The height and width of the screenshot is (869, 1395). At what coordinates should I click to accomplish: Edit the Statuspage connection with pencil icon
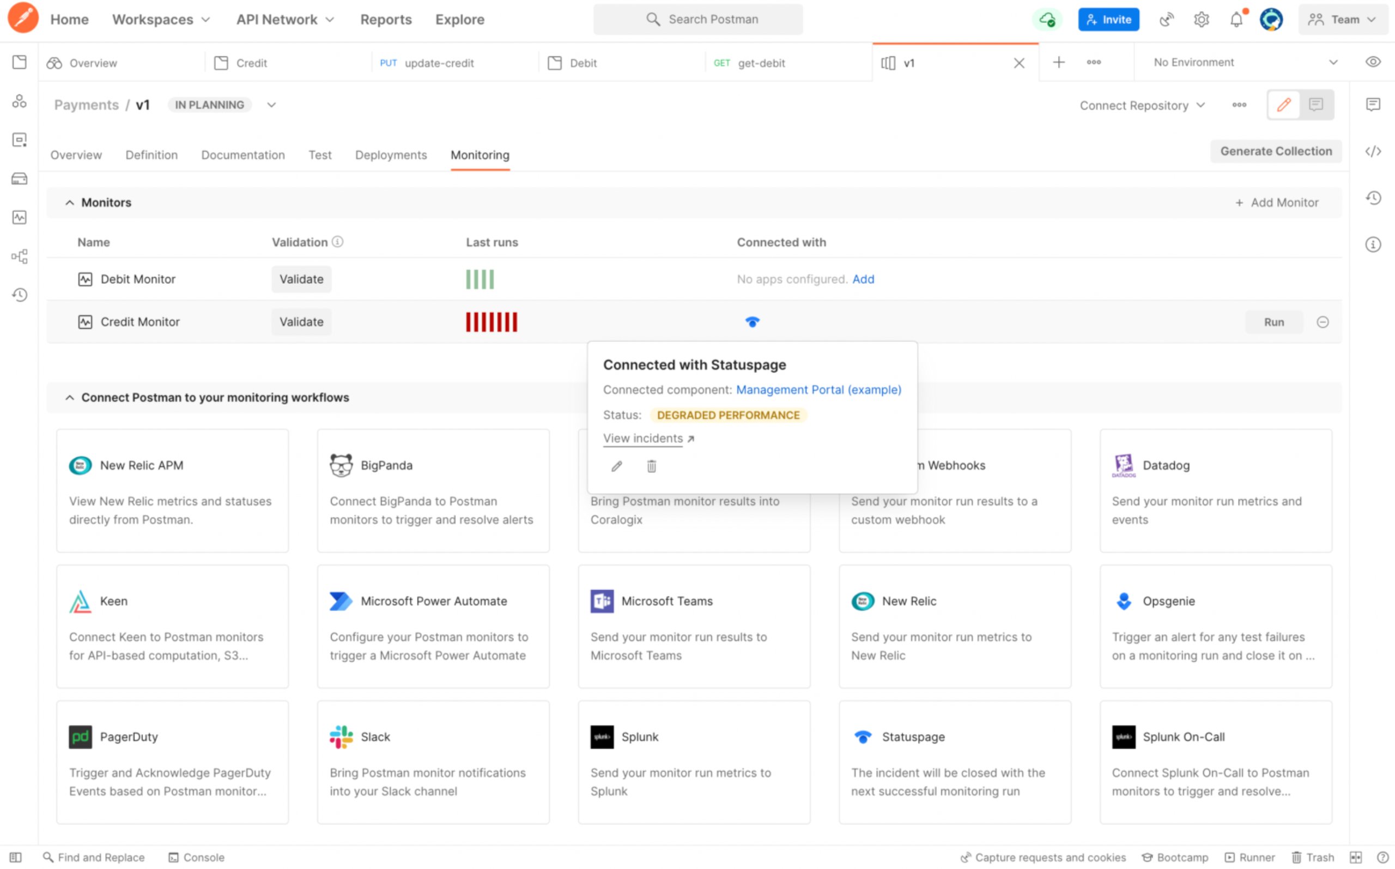coord(617,466)
